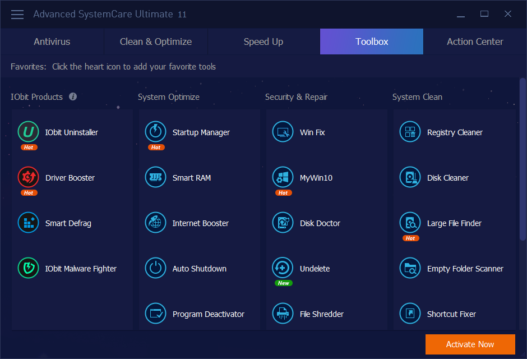Launch Startup Manager icon
Image resolution: width=527 pixels, height=359 pixels.
156,132
